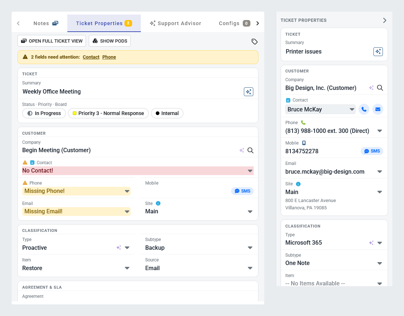The height and width of the screenshot is (316, 404).
Task: Click contact card icon in right panel
Action: pyautogui.click(x=288, y=100)
